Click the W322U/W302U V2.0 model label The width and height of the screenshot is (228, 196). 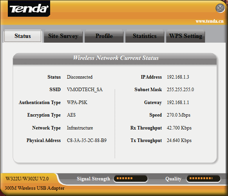coord(27,178)
